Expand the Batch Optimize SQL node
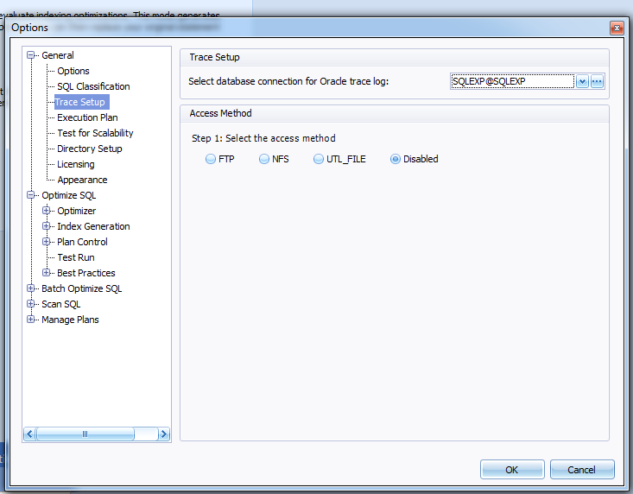This screenshot has height=494, width=633. (32, 288)
